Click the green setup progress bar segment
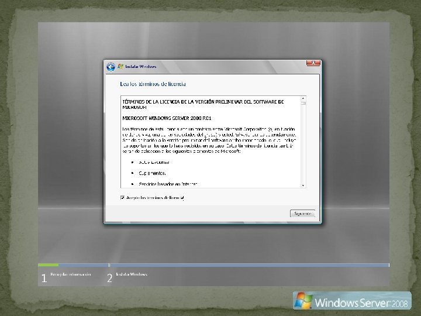Screen dimensions: 421x316 click(x=49, y=265)
